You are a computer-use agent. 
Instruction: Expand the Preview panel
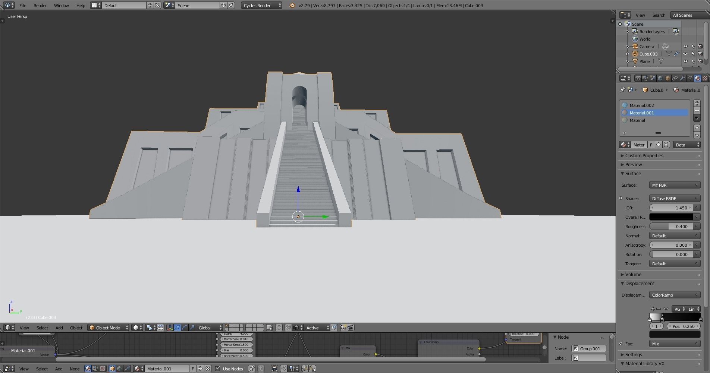point(634,164)
